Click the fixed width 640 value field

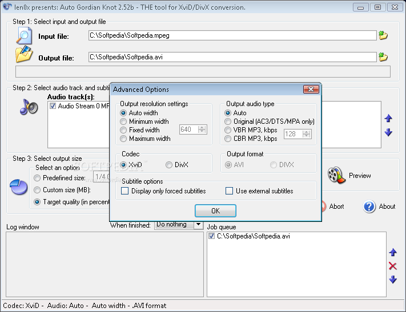click(x=188, y=129)
